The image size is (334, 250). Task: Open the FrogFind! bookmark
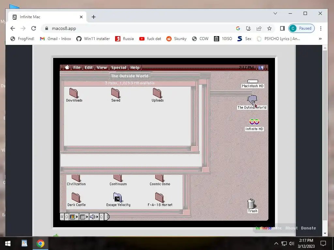click(23, 39)
